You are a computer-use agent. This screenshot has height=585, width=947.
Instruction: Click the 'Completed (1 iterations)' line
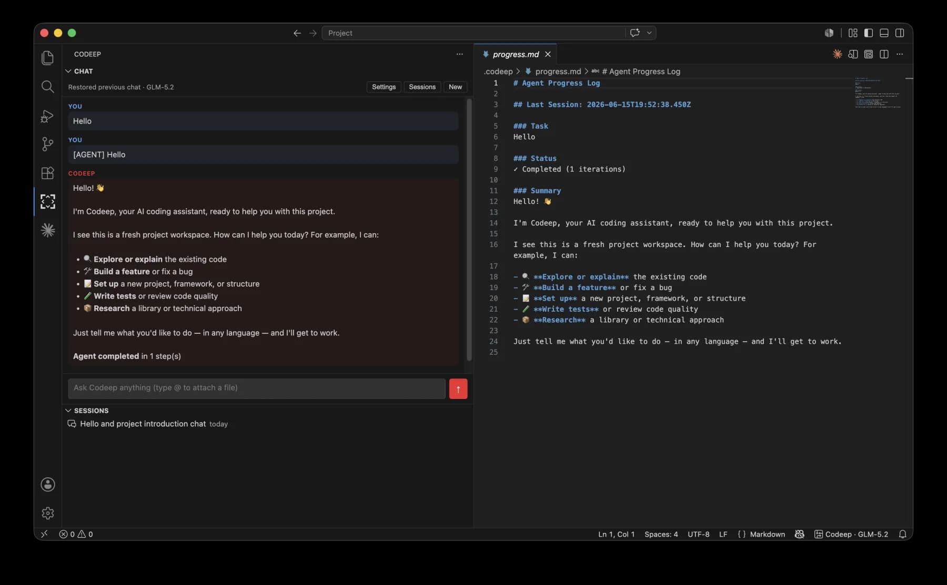pos(569,169)
